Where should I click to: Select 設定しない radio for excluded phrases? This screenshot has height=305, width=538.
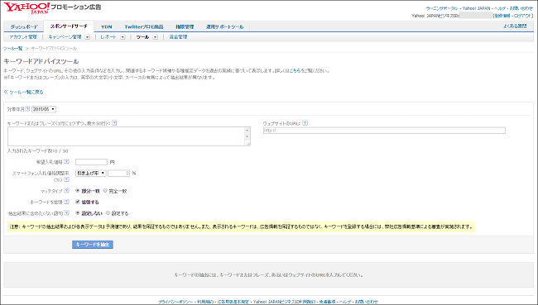78,212
